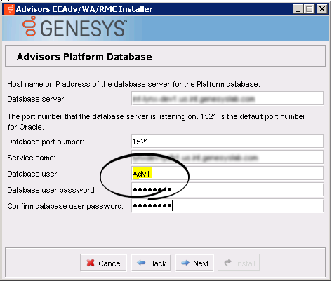
Task: Click the Cancel button
Action: [x=103, y=263]
